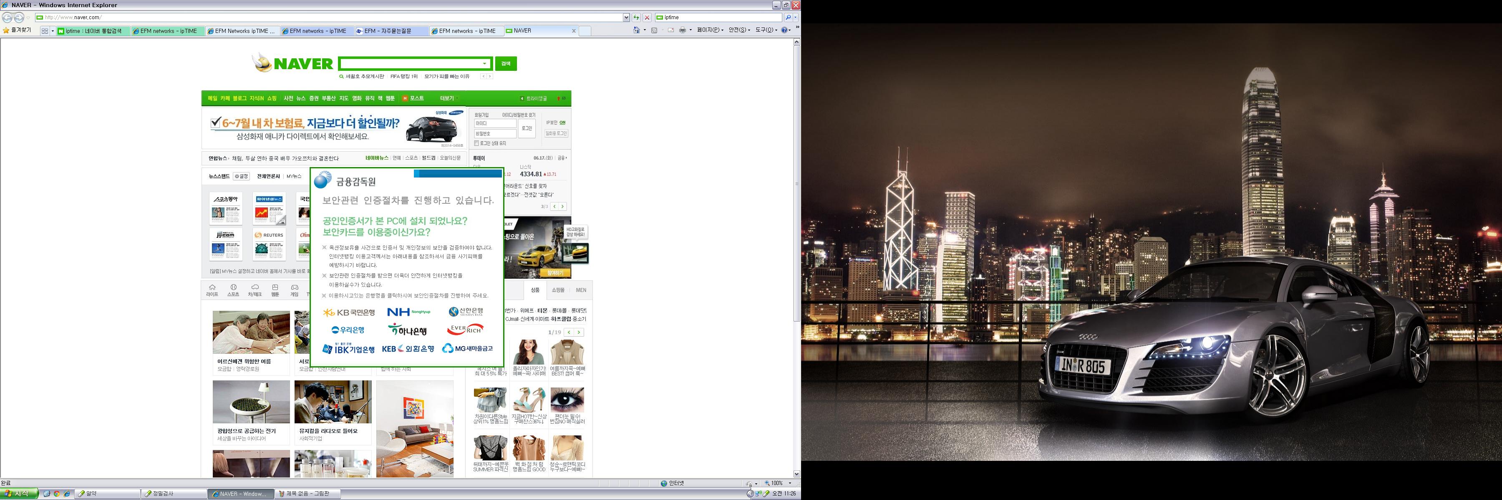Go back with the browser Back arrow
This screenshot has width=1502, height=500.
8,17
